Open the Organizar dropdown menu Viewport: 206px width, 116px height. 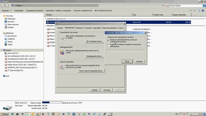[6, 11]
